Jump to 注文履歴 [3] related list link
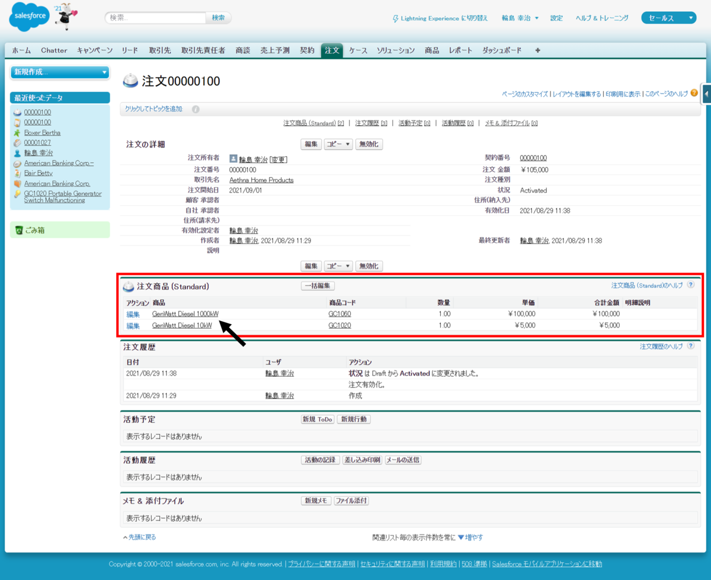This screenshot has height=580, width=711. tap(371, 123)
